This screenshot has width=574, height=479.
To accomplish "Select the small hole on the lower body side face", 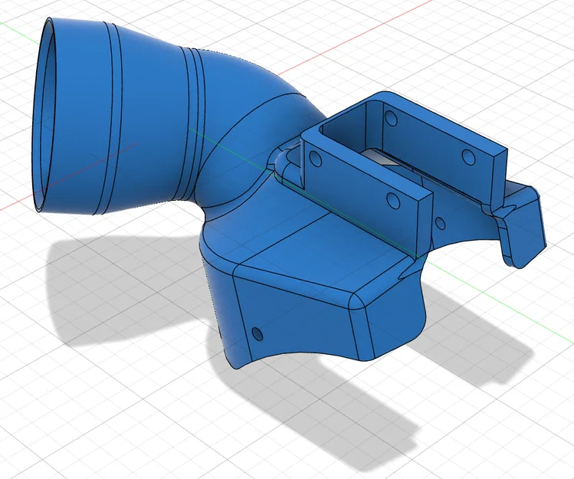I will pyautogui.click(x=257, y=333).
